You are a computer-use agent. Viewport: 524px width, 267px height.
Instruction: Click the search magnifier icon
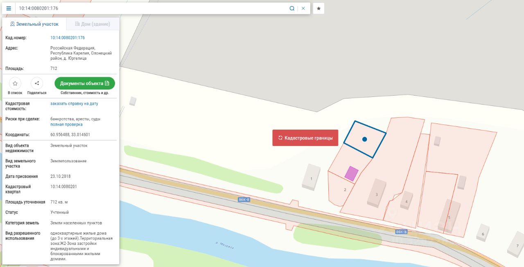(x=292, y=8)
